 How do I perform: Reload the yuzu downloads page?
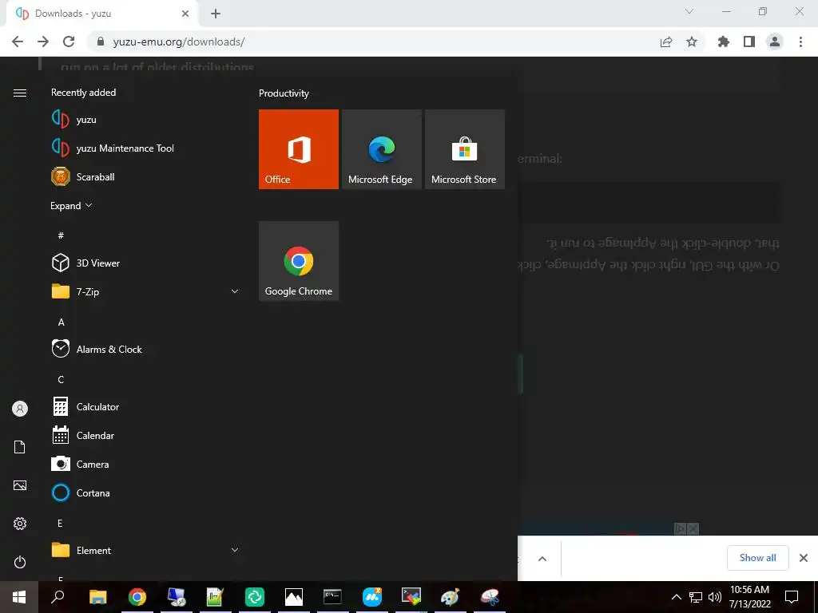click(x=69, y=42)
